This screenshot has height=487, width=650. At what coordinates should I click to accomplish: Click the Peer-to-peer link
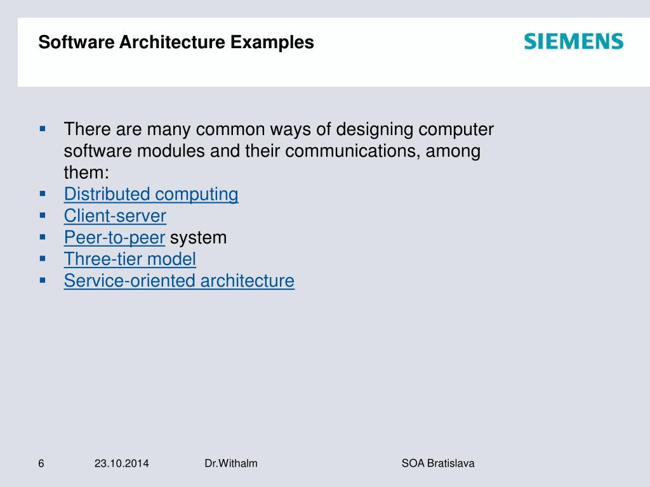pyautogui.click(x=114, y=238)
